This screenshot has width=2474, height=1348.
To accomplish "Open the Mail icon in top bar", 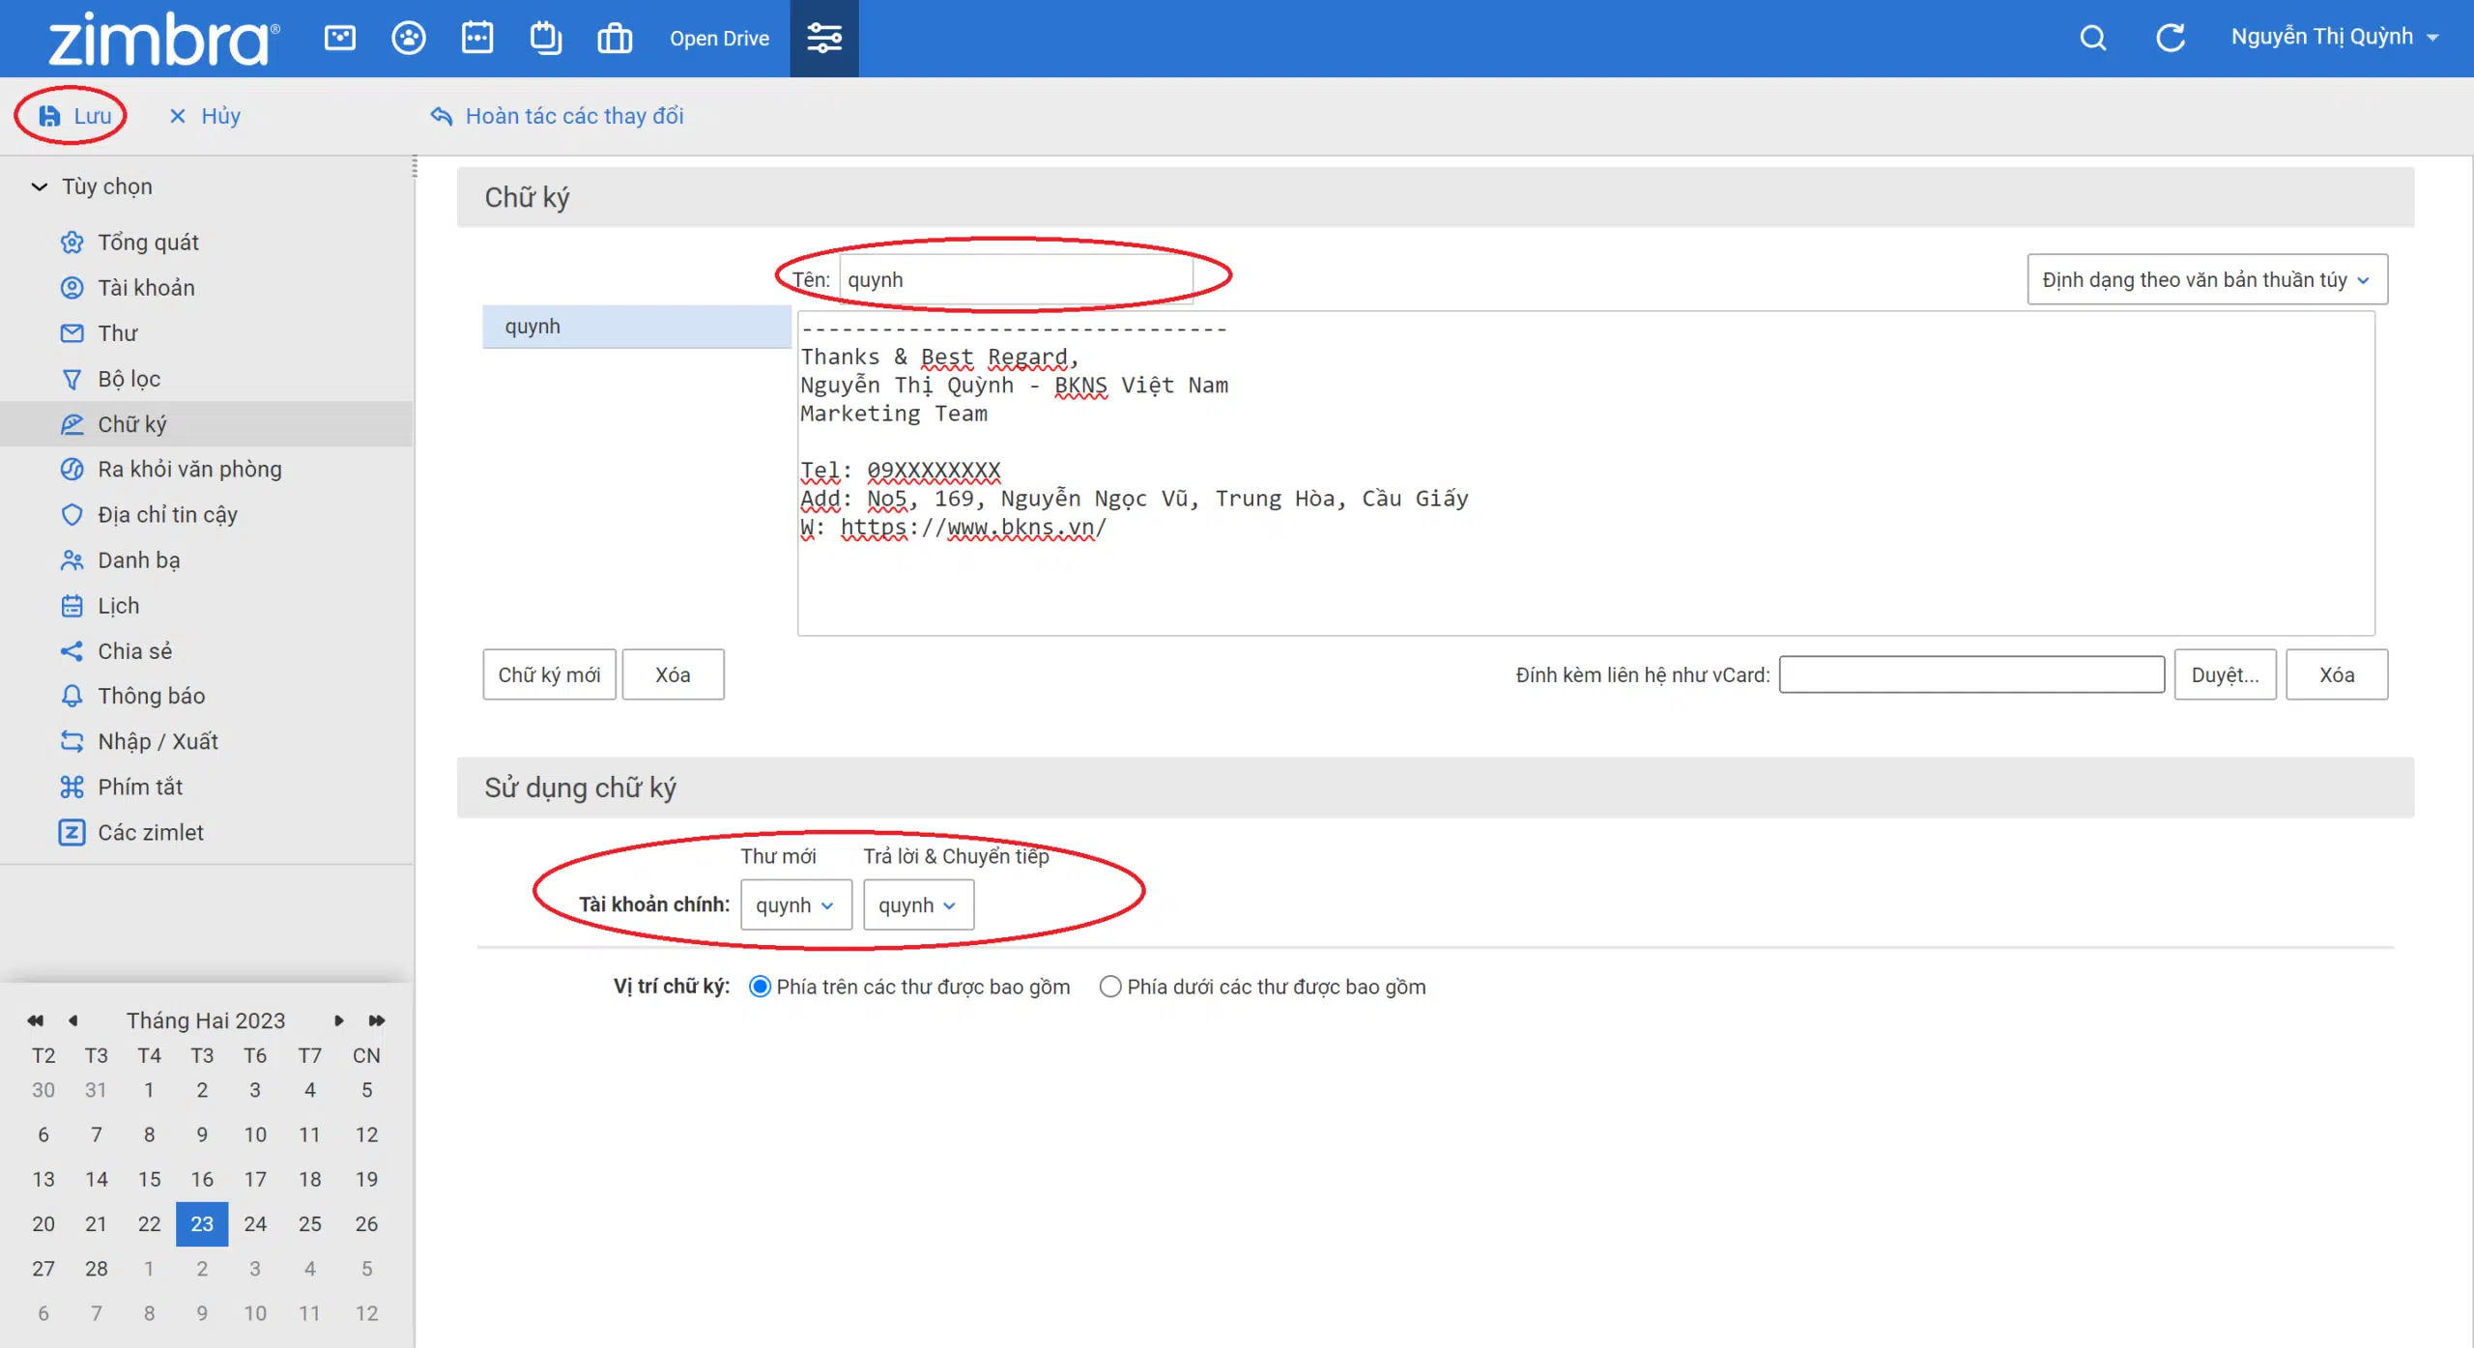I will [x=339, y=39].
